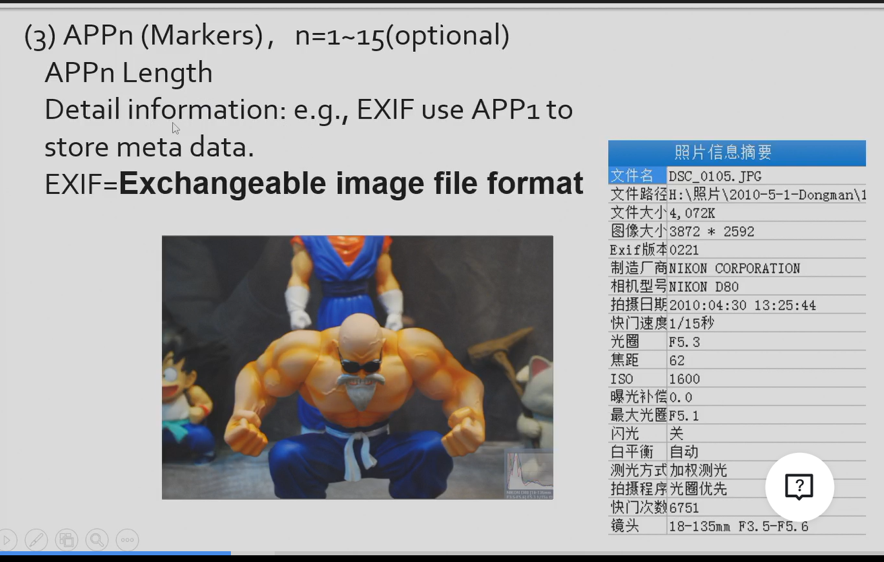Image resolution: width=884 pixels, height=562 pixels.
Task: Click the ISO label in the table
Action: point(621,379)
